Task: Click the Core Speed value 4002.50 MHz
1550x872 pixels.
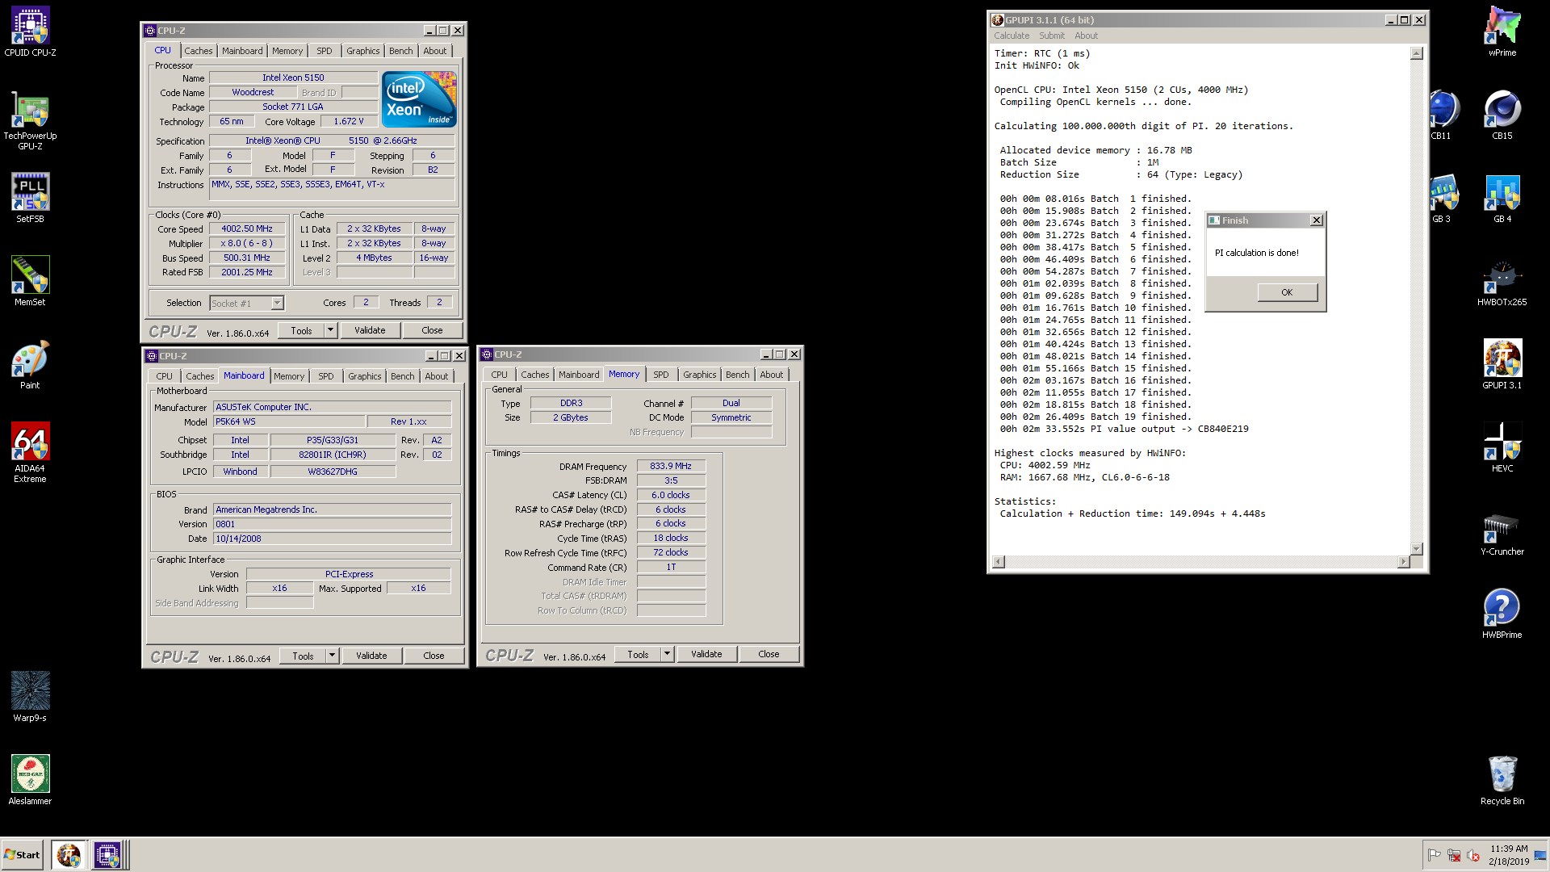Action: [247, 228]
